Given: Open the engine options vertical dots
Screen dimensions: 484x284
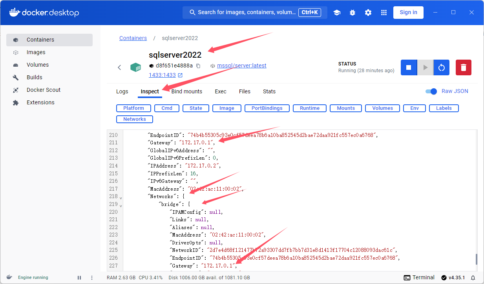Looking at the screenshot, I should [91, 278].
